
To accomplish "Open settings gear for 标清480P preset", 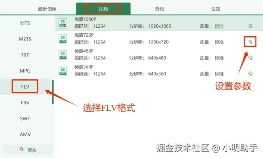I will tap(250, 58).
